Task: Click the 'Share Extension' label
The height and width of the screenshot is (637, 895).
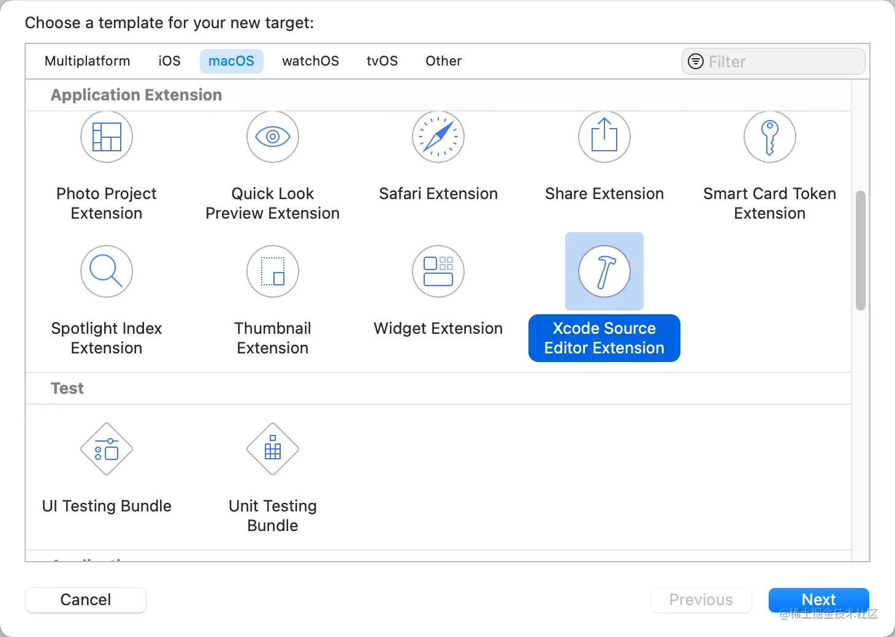Action: pyautogui.click(x=604, y=194)
